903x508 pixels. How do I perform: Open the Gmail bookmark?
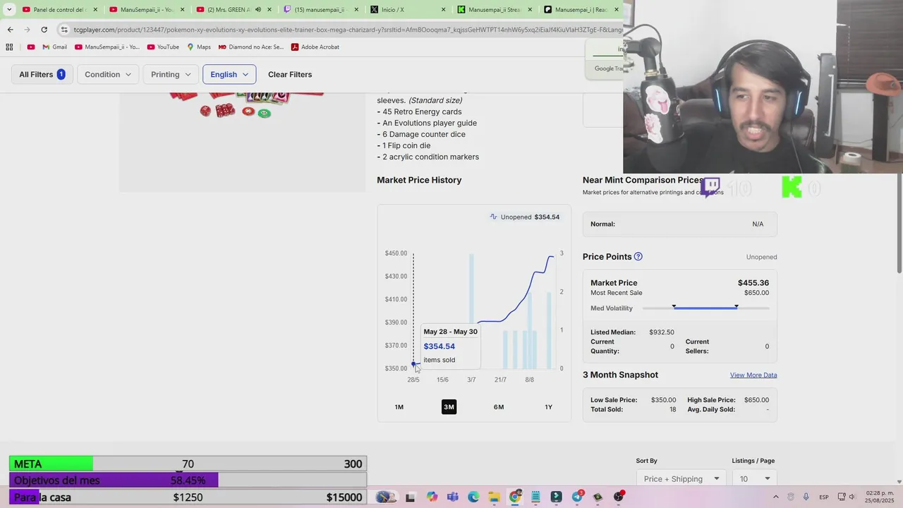(x=54, y=47)
